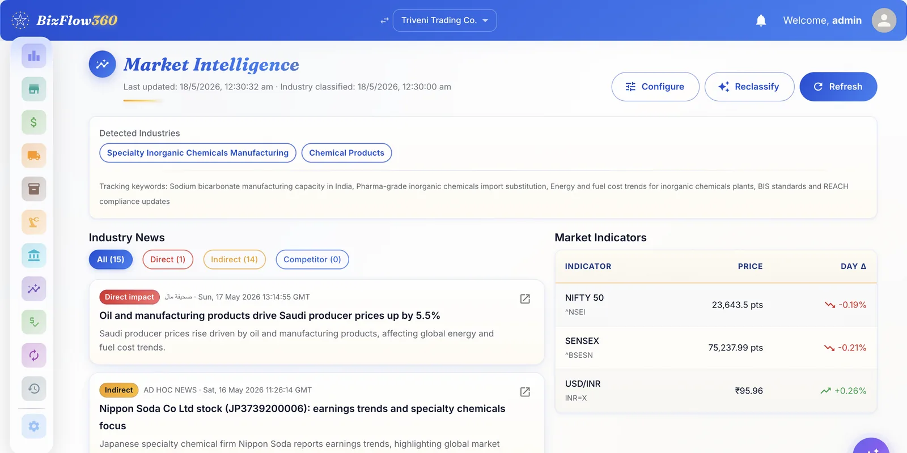Image resolution: width=907 pixels, height=453 pixels.
Task: Open the dollar with checkmark sidebar icon
Action: click(34, 322)
